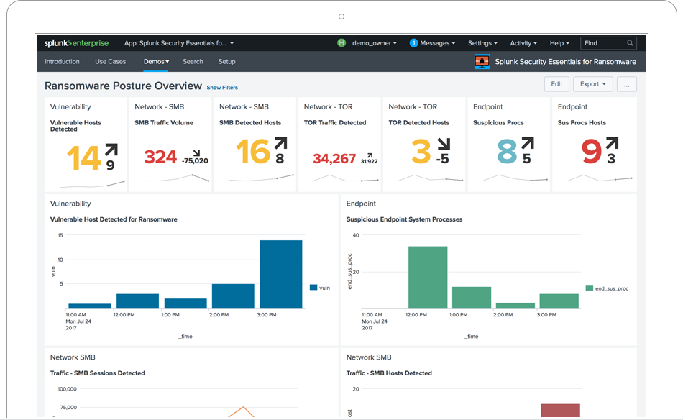Click the sparkline under Suspicious Procs

point(515,178)
